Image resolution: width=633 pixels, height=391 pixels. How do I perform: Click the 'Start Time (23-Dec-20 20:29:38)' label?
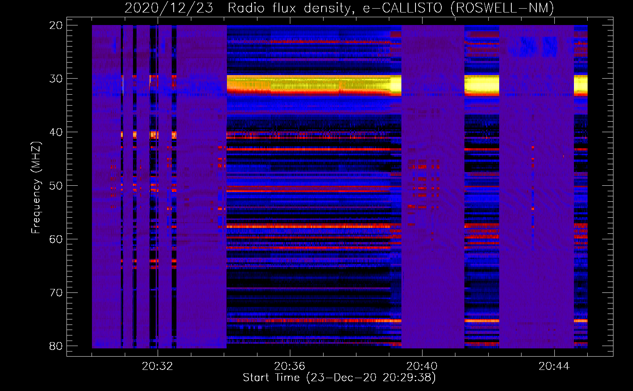(x=339, y=378)
